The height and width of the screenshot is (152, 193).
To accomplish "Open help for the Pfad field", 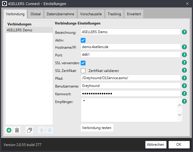I will click(x=184, y=78).
